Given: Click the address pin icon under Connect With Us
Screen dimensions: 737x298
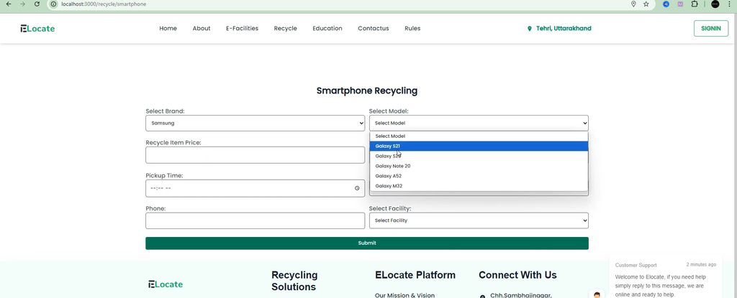Looking at the screenshot, I should pos(482,296).
